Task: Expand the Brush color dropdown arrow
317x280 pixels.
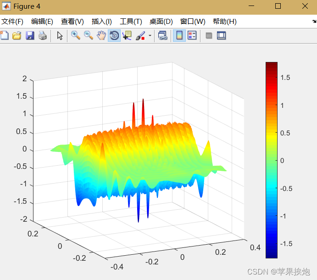Action: tap(150, 36)
